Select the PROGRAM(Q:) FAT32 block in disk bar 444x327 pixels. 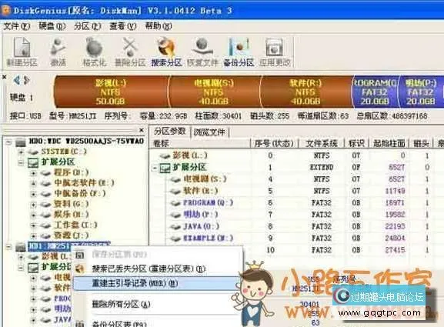click(x=375, y=92)
